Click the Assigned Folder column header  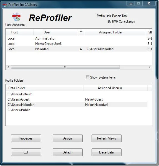115,32
